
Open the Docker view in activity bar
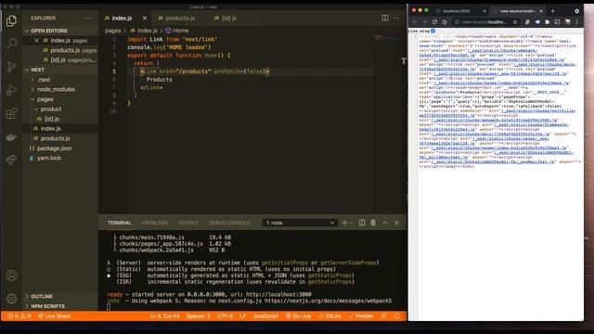pos(11,136)
